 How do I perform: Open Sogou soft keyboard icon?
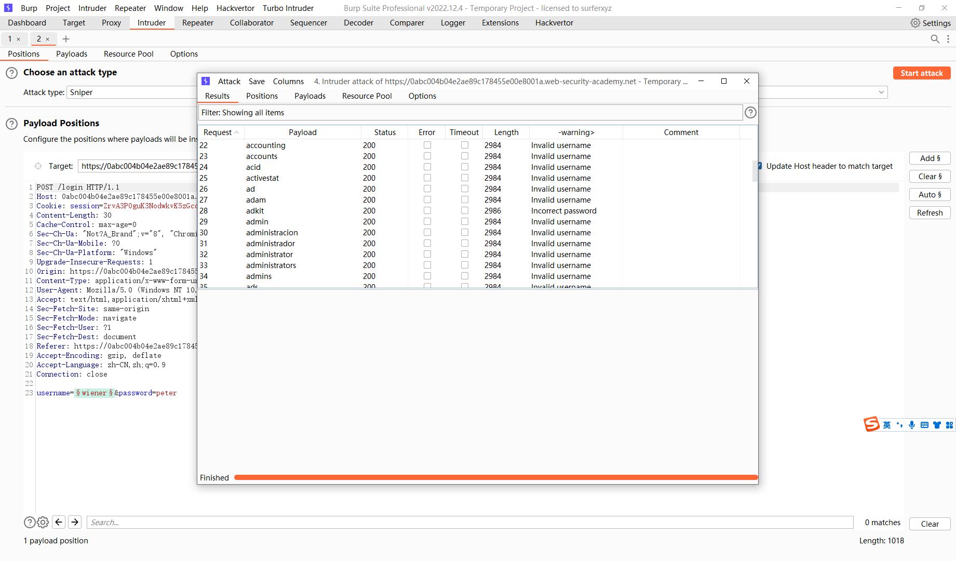[924, 425]
